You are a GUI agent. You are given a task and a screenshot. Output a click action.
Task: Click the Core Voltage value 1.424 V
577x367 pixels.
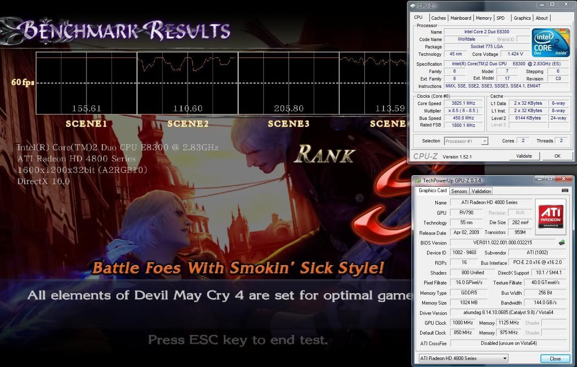515,54
